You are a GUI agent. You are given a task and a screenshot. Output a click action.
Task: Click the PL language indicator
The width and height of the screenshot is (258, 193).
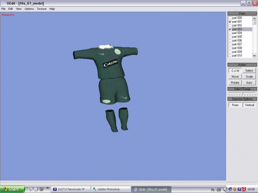pyautogui.click(x=213, y=189)
